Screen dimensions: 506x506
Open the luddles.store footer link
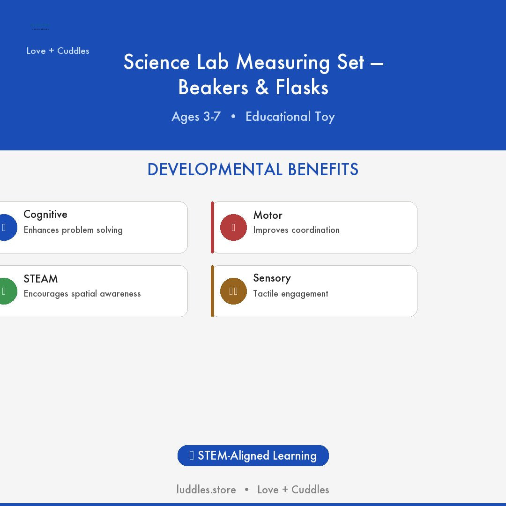[206, 490]
